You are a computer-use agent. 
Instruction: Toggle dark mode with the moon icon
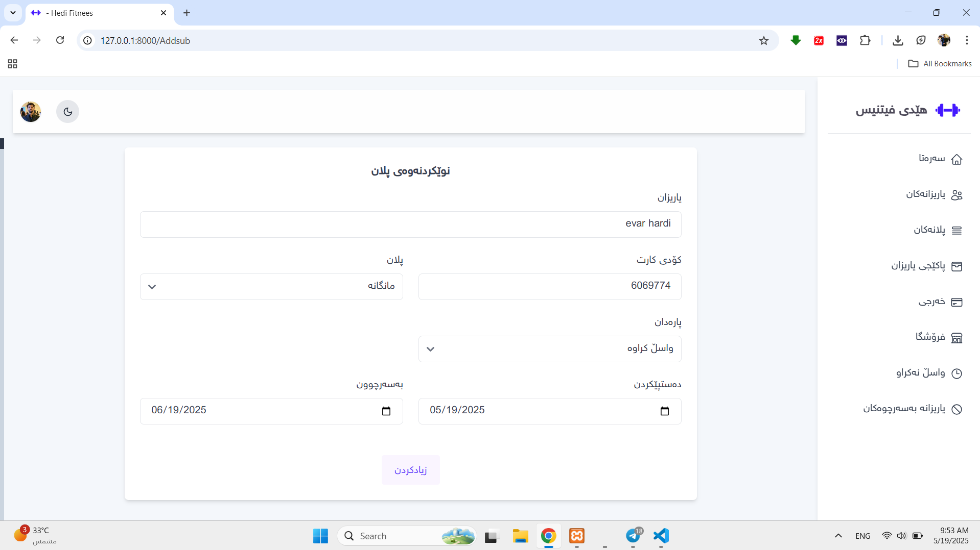click(67, 112)
